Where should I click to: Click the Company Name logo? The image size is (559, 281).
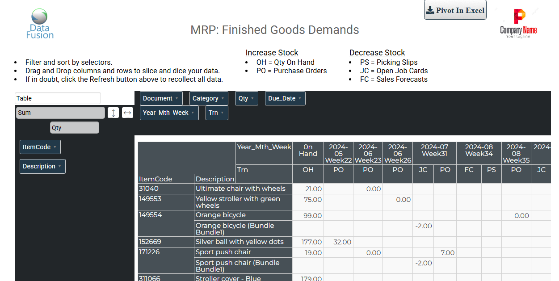pyautogui.click(x=518, y=23)
